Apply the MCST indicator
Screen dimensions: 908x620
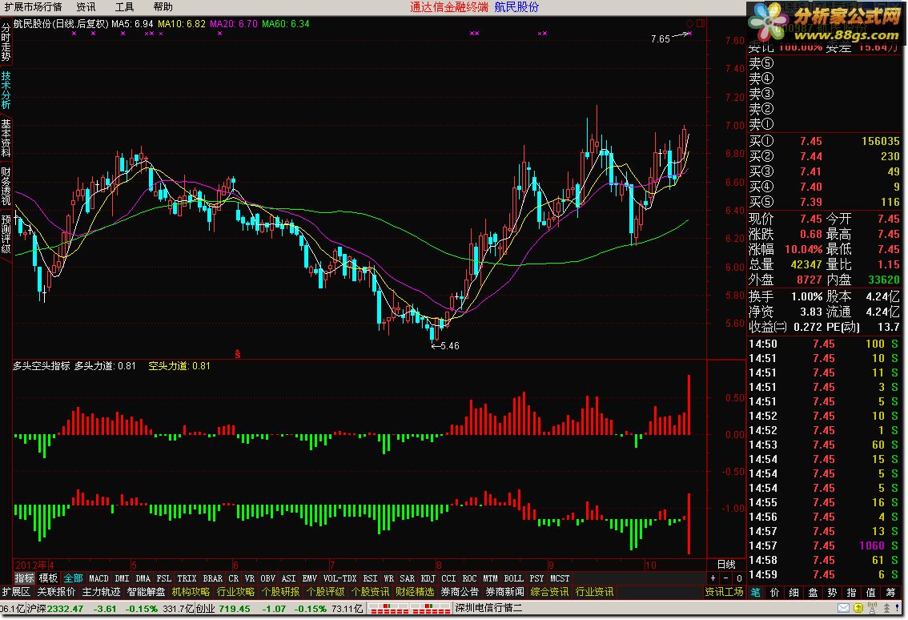[x=560, y=578]
